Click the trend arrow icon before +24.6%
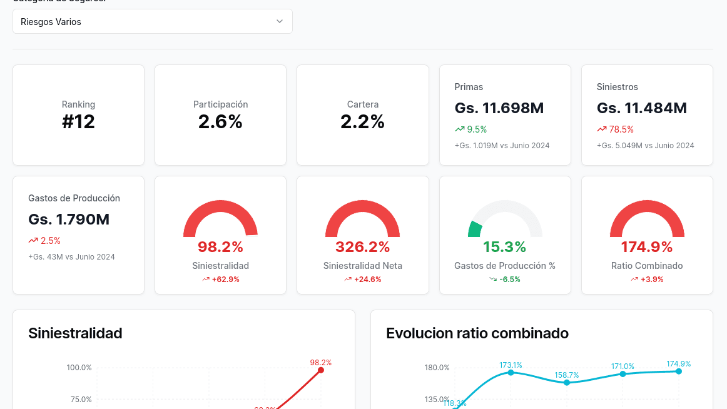727x409 pixels. pos(348,280)
